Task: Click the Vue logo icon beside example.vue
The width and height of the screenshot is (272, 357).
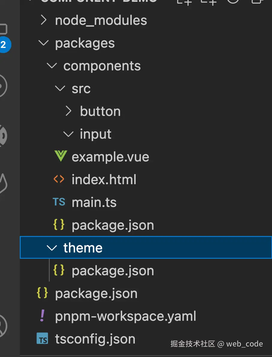Action: 60,157
